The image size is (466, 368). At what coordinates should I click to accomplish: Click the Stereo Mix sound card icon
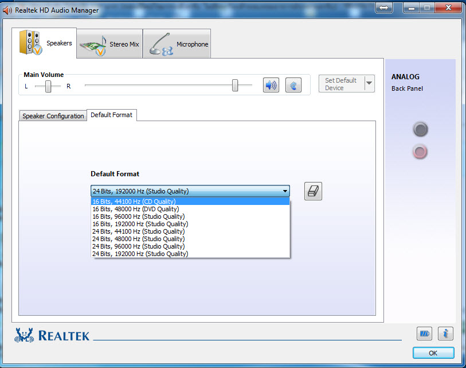93,45
